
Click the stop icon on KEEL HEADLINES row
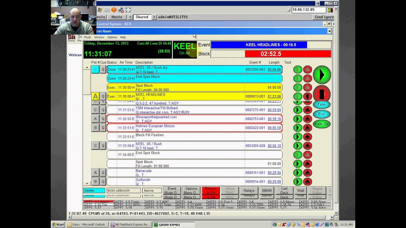tap(307, 96)
